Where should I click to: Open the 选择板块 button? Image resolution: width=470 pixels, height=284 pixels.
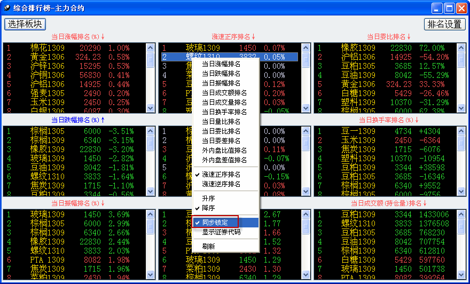[25, 24]
